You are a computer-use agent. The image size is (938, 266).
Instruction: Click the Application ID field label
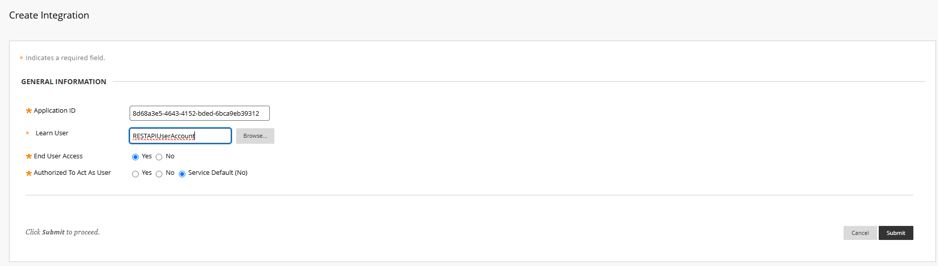point(54,111)
